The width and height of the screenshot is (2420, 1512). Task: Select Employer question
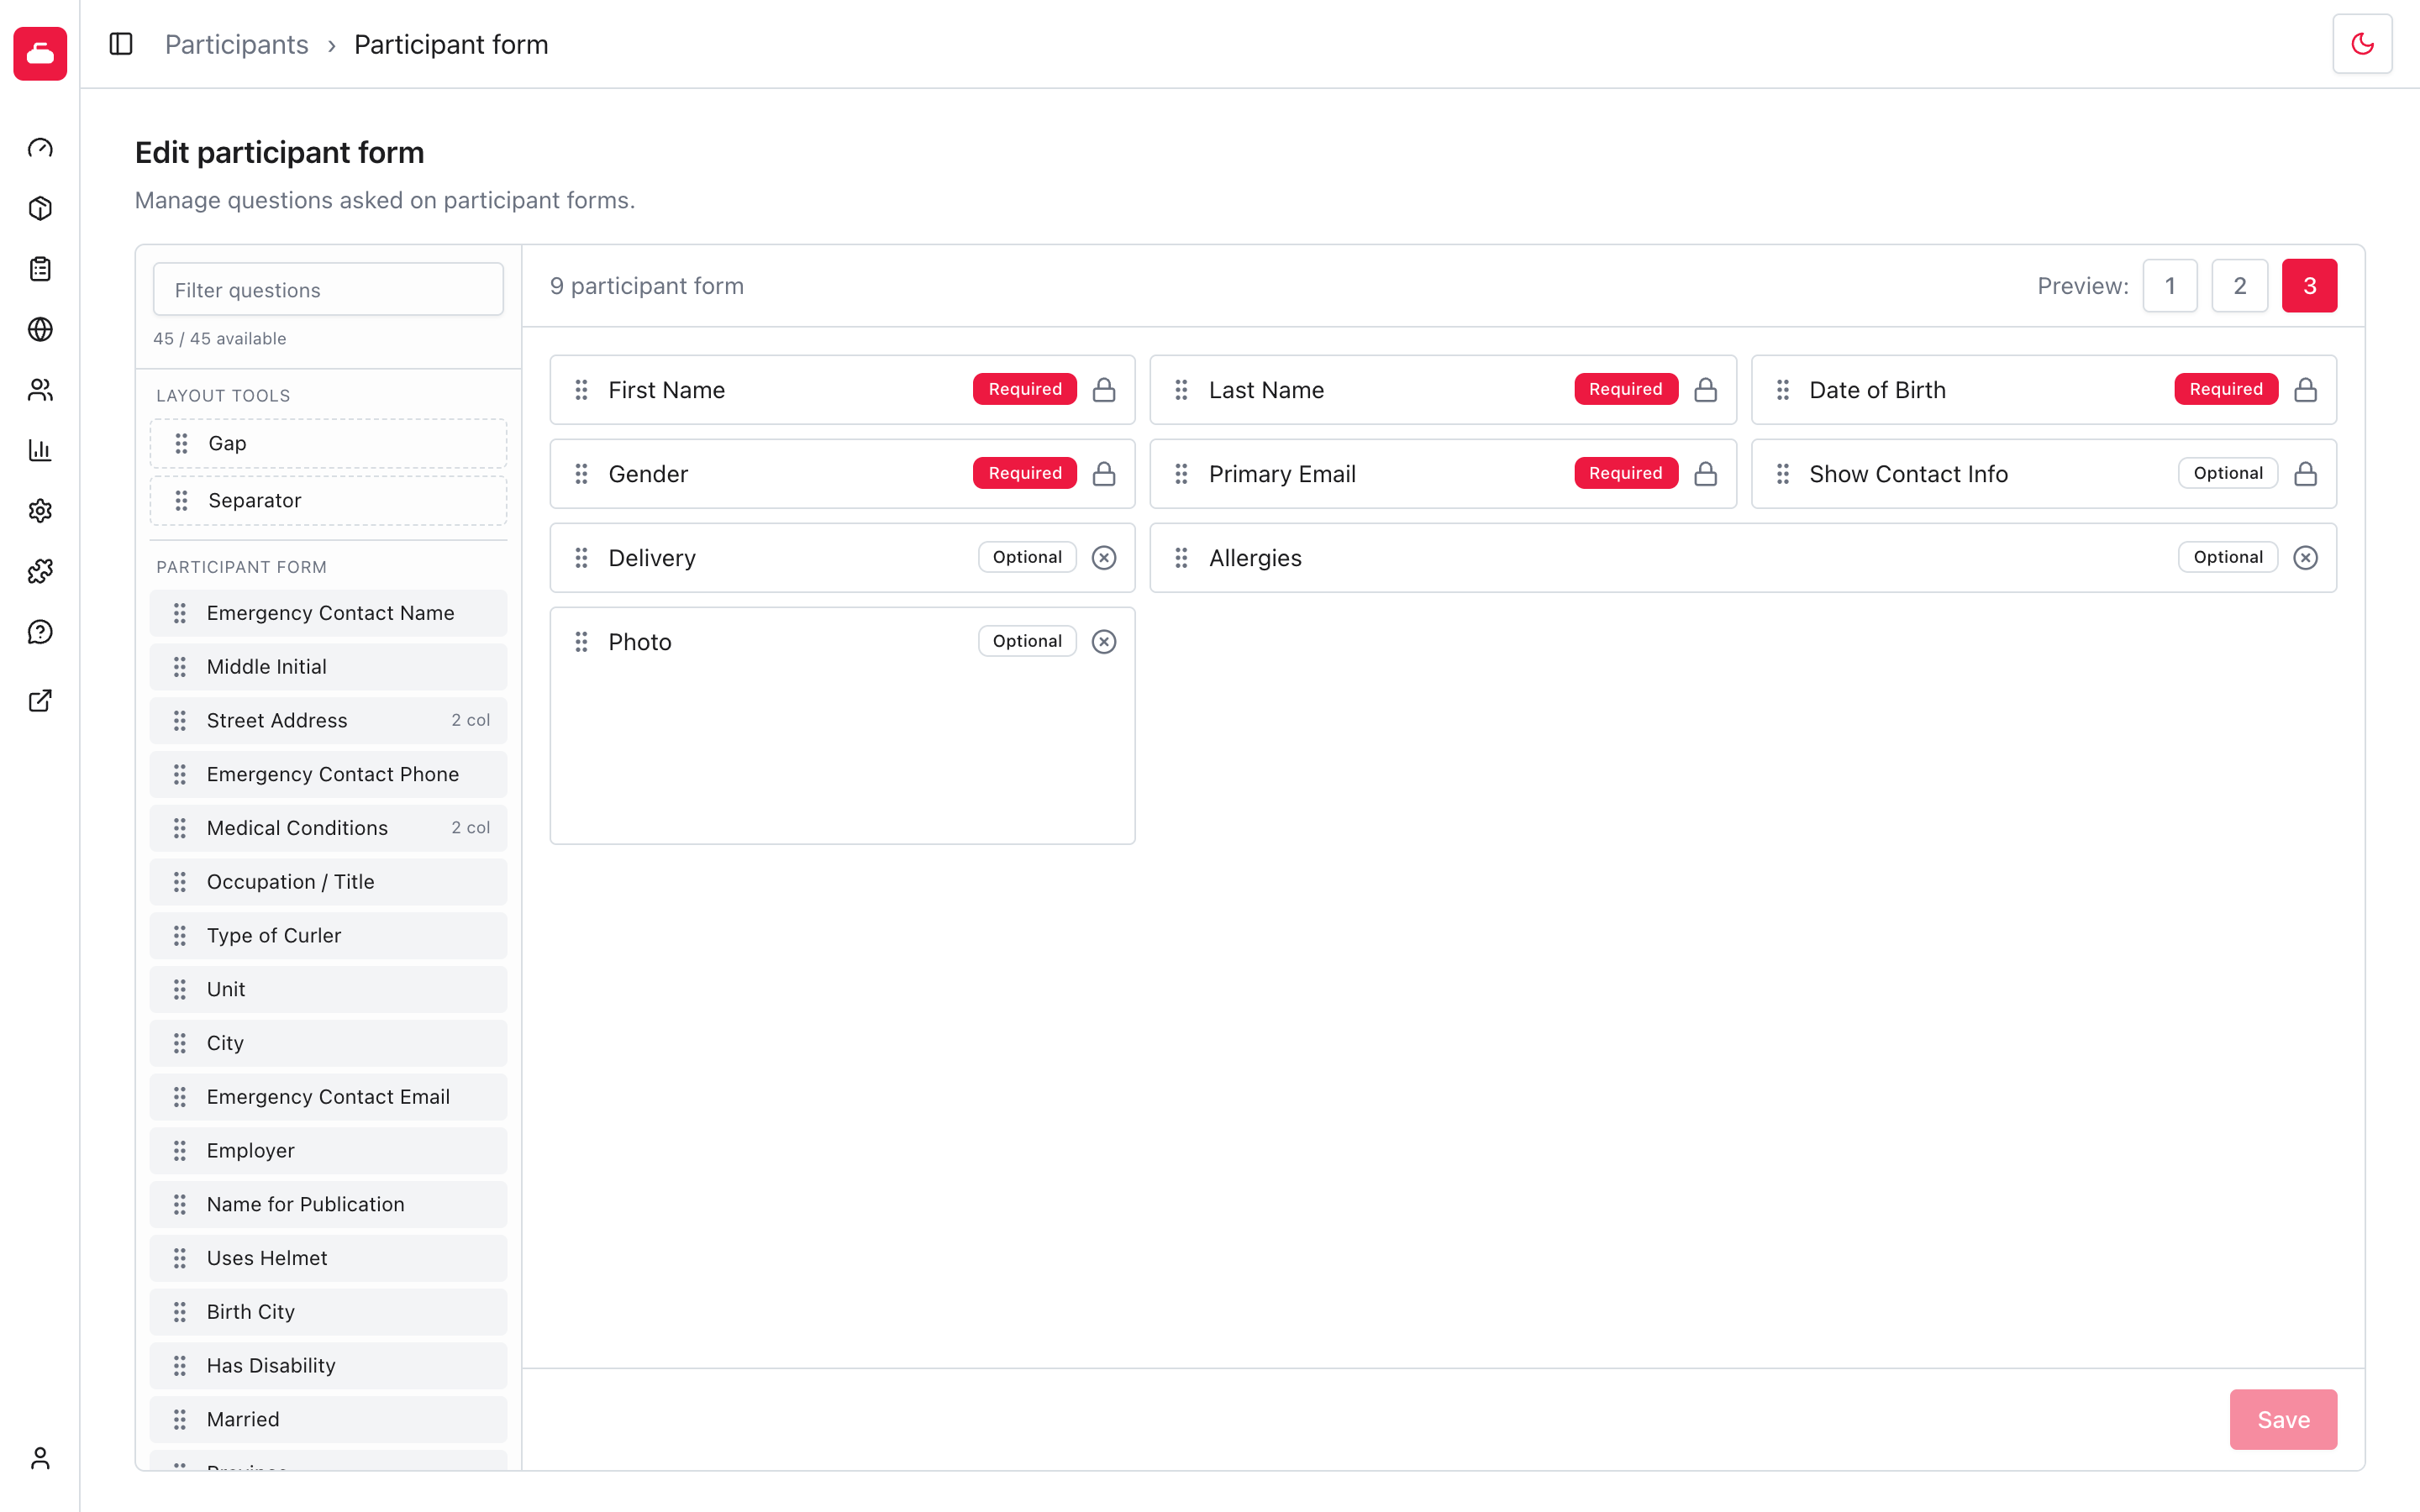click(x=328, y=1151)
